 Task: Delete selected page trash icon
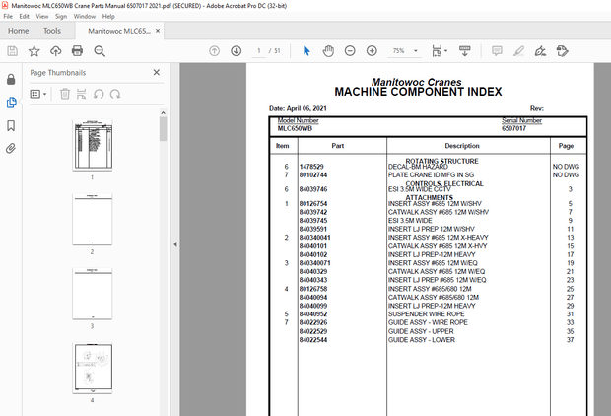click(65, 94)
